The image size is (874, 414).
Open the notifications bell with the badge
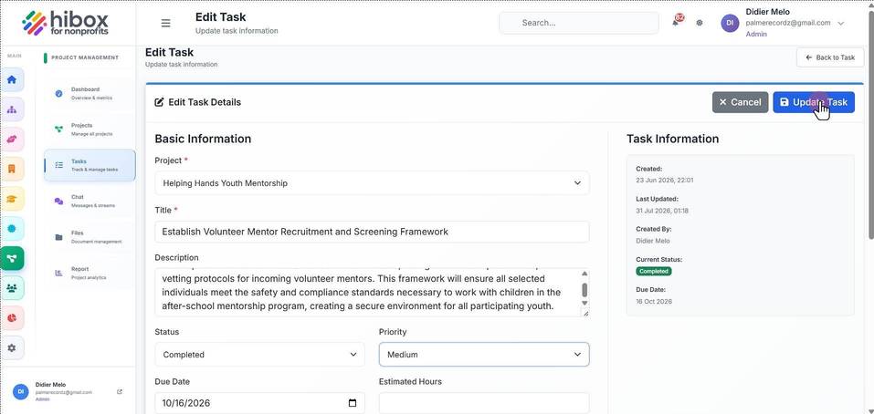pos(676,21)
